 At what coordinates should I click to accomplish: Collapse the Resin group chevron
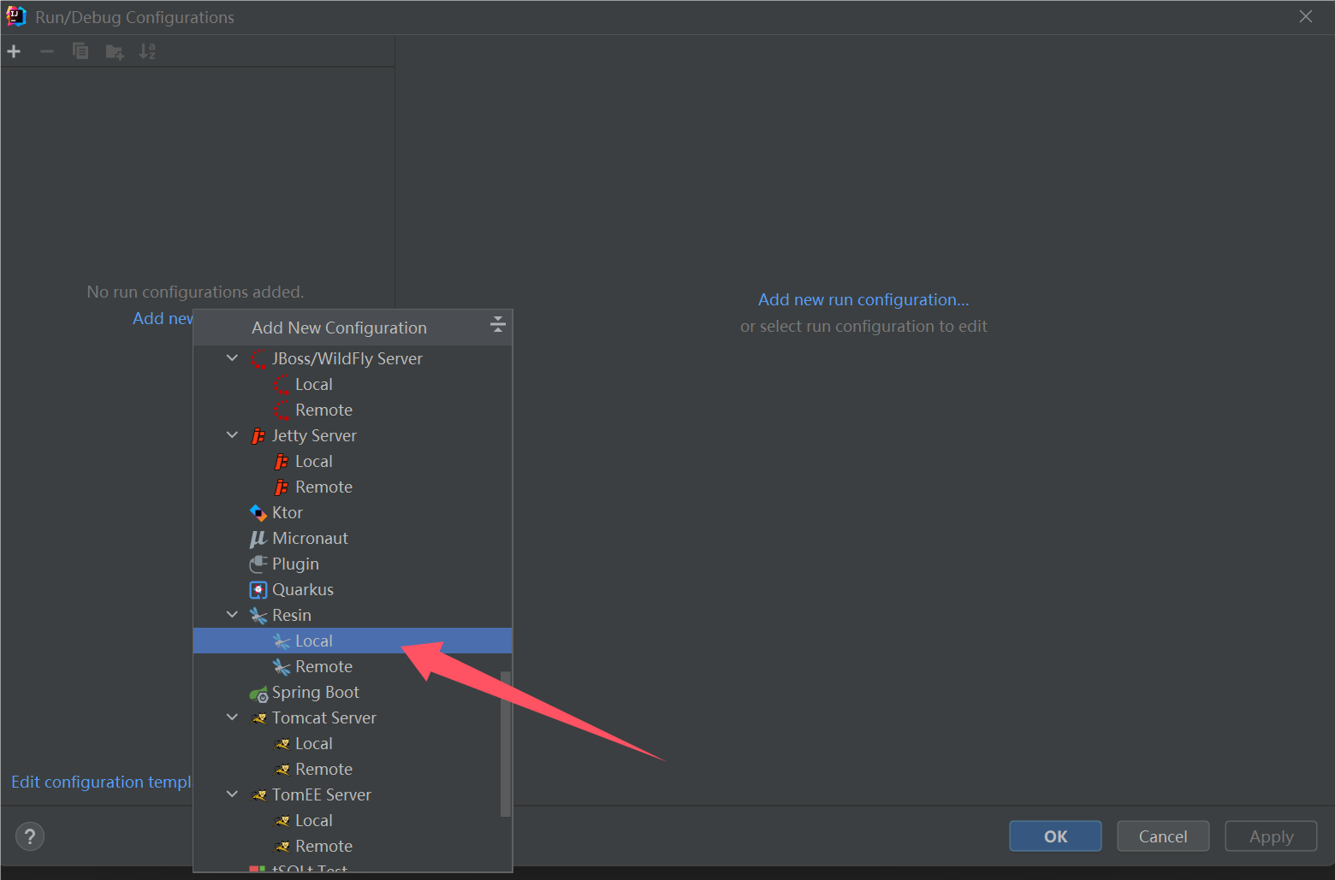tap(232, 615)
